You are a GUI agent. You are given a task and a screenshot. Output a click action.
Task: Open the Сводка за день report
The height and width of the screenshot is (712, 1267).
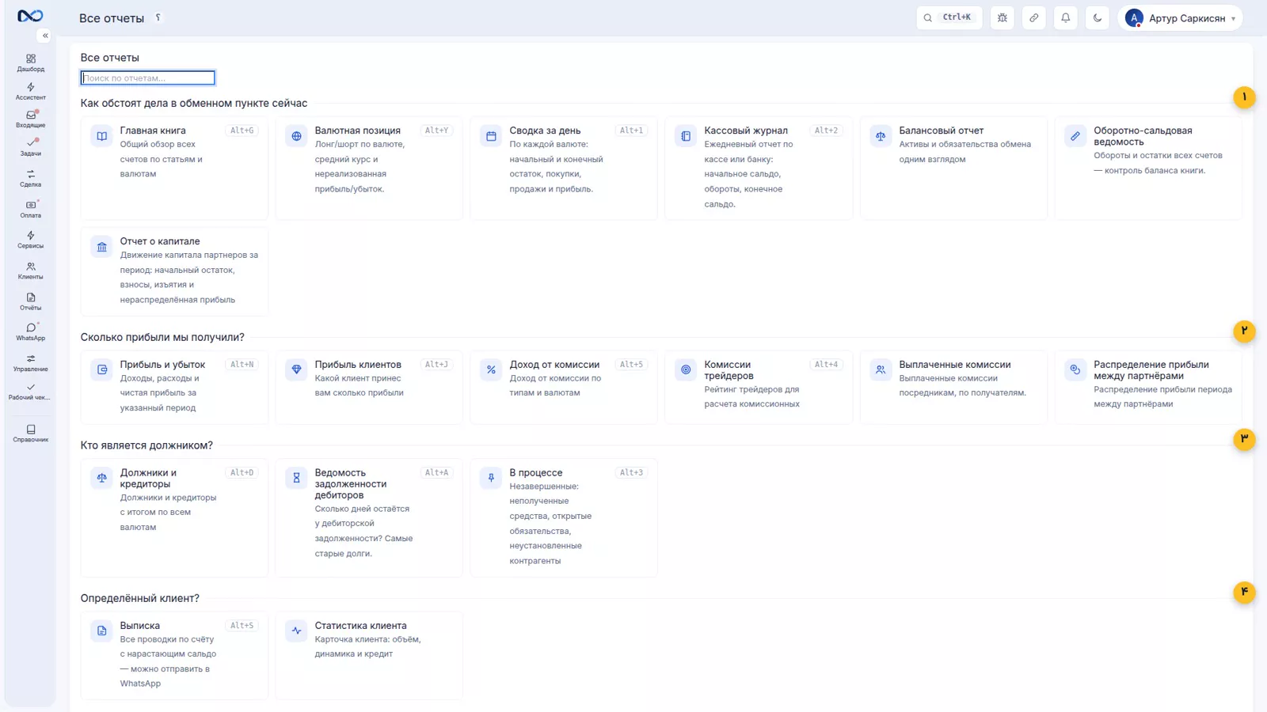click(x=564, y=168)
